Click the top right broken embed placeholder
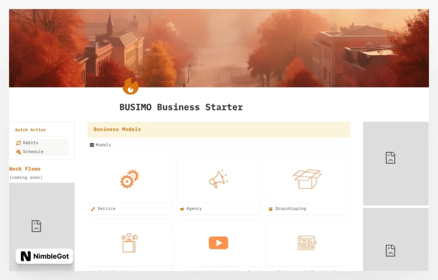Image resolution: width=438 pixels, height=280 pixels. point(390,158)
